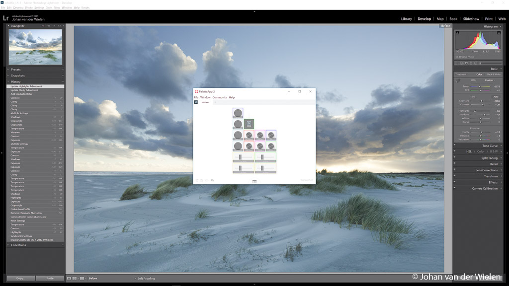Add a new profile tab in PaletteApp

pyautogui.click(x=215, y=102)
